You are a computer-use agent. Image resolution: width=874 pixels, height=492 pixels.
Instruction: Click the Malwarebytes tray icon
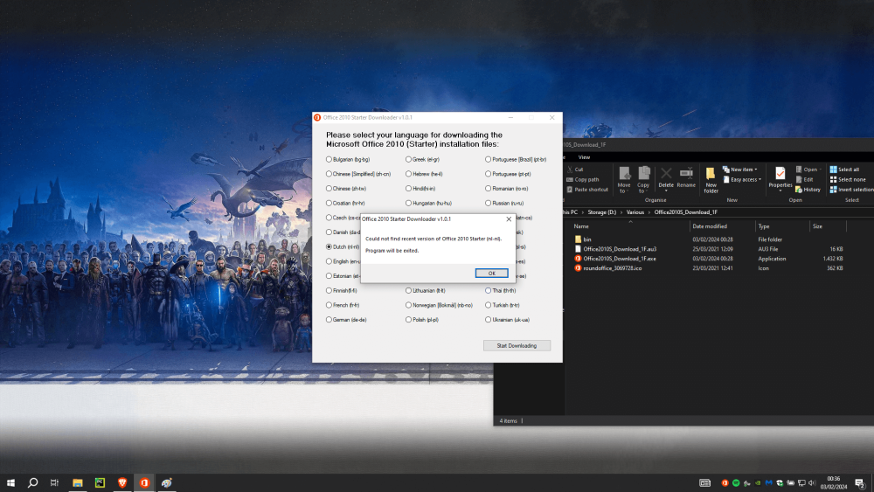[768, 483]
